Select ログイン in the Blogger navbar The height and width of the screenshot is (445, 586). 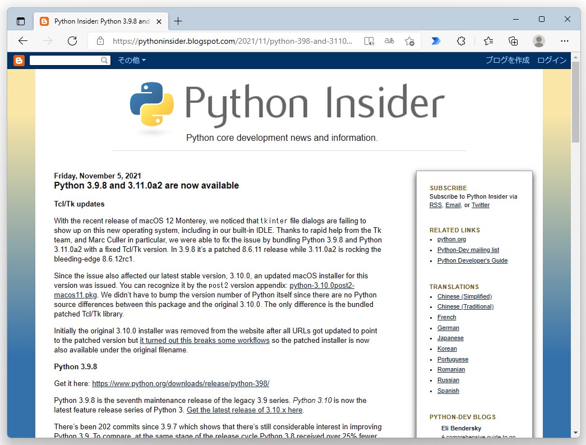pos(551,59)
